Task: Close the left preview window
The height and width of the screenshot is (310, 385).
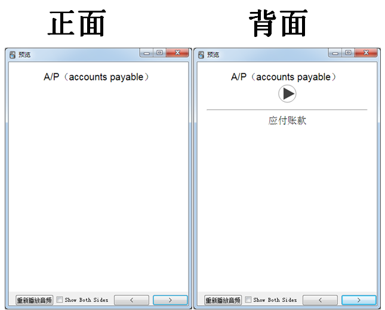Action: (x=177, y=52)
